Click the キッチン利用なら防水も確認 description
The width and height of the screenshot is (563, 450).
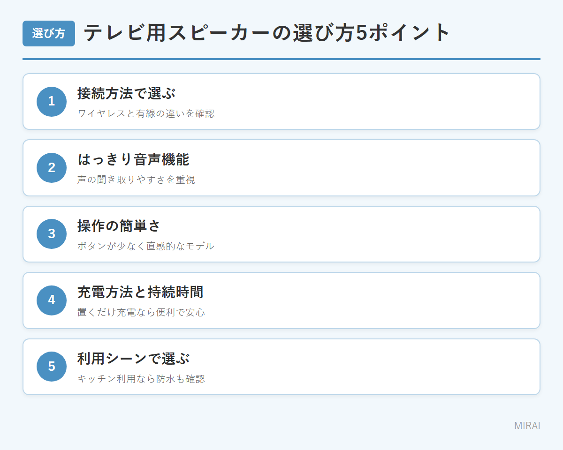pyautogui.click(x=141, y=379)
